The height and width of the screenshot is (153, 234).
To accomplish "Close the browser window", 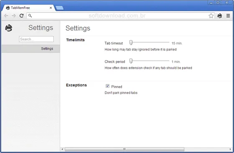I will point(227,3).
